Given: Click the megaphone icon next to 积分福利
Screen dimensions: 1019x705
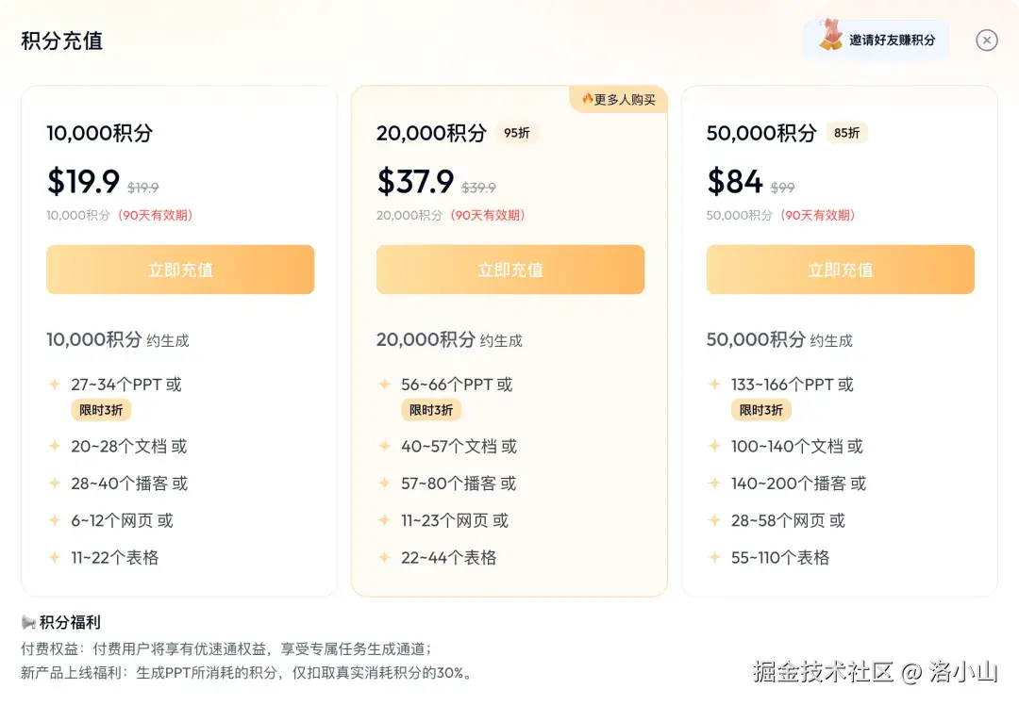Looking at the screenshot, I should (28, 622).
